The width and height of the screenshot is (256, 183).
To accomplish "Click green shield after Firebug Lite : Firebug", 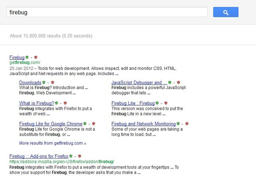I will pyautogui.click(x=157, y=103).
